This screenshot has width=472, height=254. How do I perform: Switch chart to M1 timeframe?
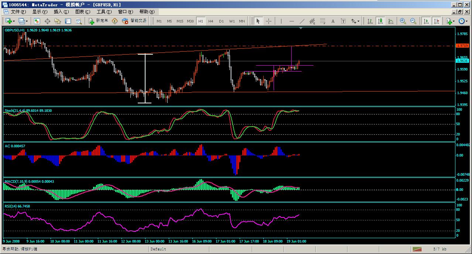pos(159,21)
